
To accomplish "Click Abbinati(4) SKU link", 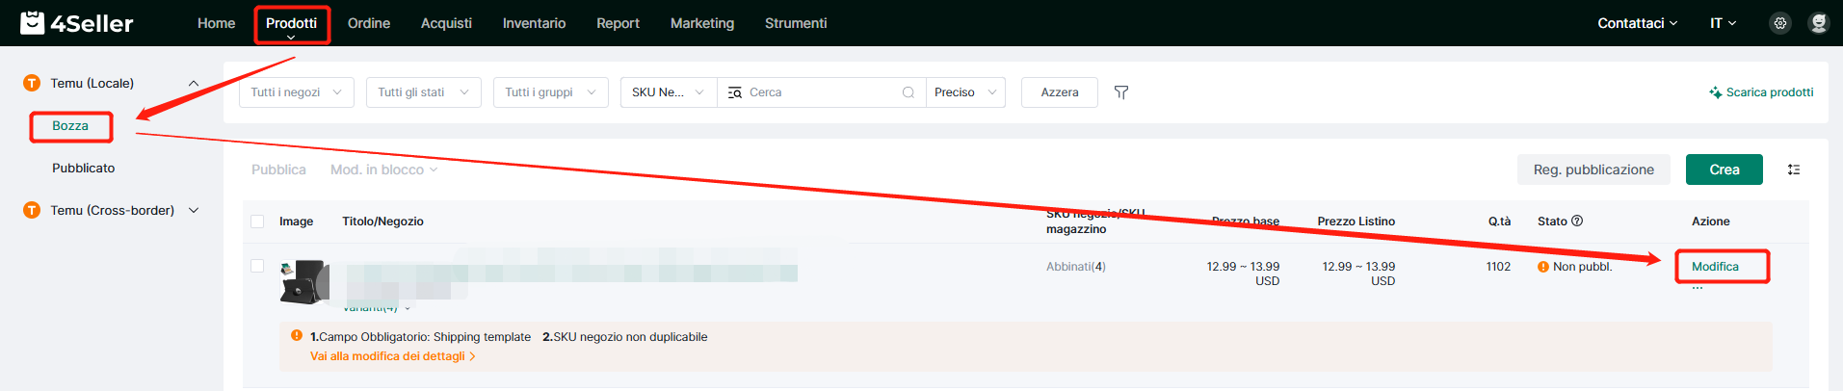I will (1076, 267).
